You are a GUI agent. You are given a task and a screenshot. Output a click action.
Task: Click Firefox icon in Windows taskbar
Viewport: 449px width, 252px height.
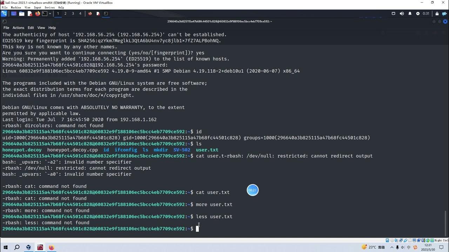(52, 247)
